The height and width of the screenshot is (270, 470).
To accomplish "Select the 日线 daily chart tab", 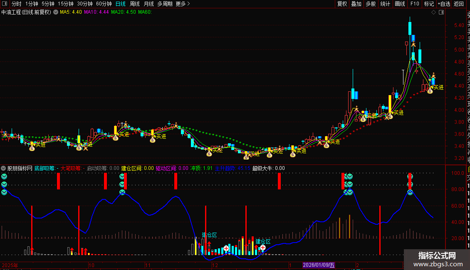I will pyautogui.click(x=121, y=4).
